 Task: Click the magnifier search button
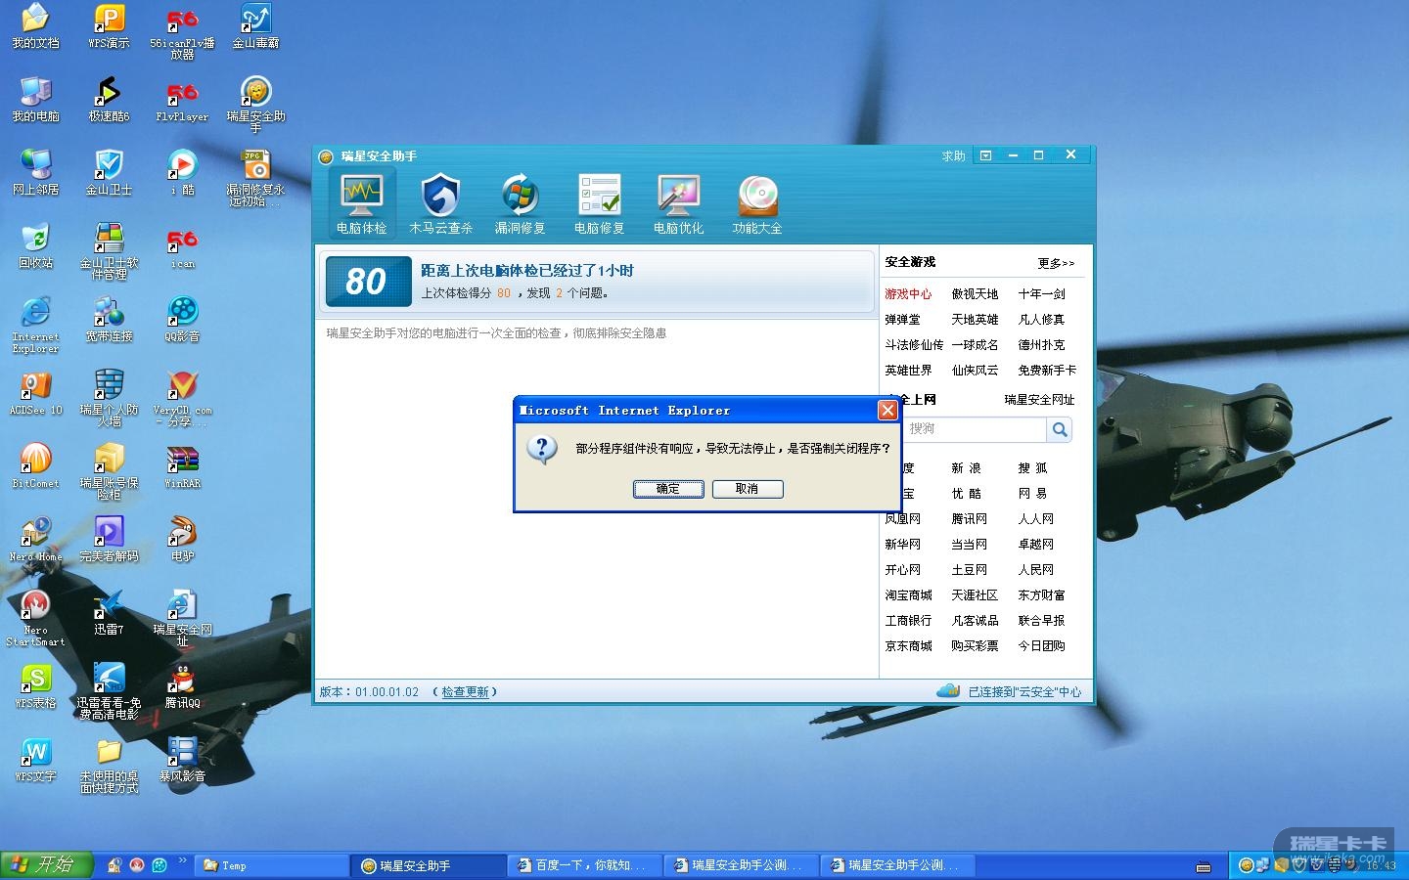[1060, 429]
